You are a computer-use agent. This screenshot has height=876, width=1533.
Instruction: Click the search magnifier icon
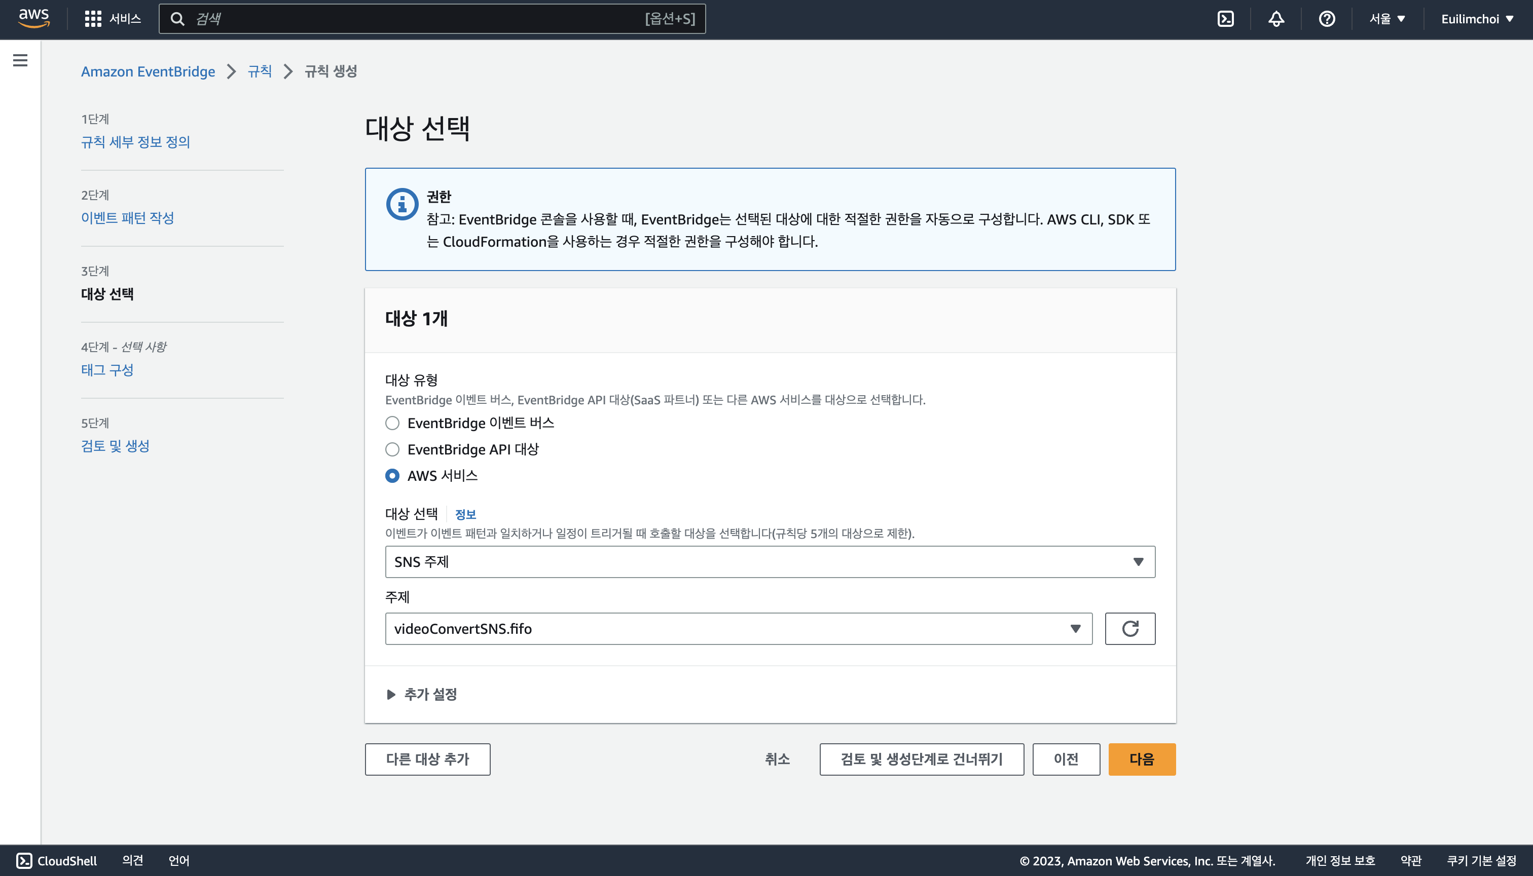(x=177, y=19)
